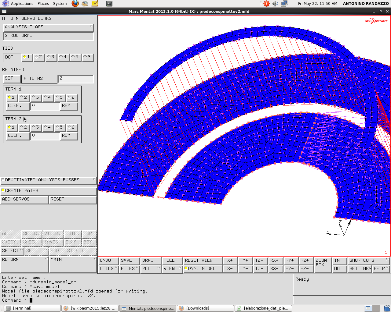
Task: Click TERM 1 coefficient value field
Action: [45, 106]
